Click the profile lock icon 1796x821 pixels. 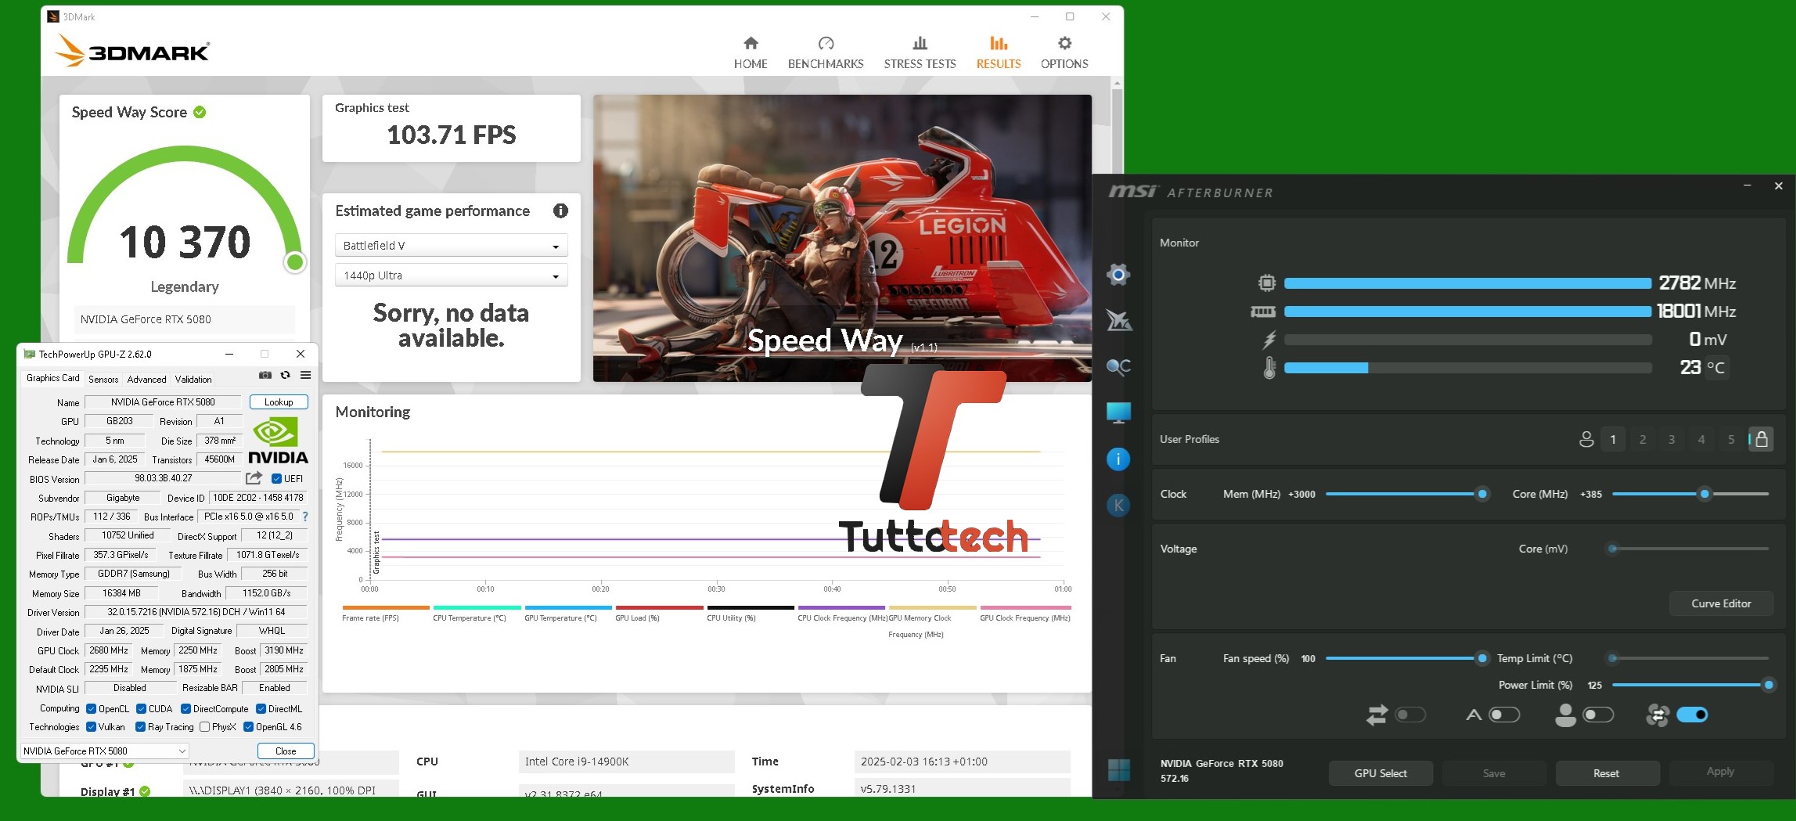pyautogui.click(x=1761, y=439)
